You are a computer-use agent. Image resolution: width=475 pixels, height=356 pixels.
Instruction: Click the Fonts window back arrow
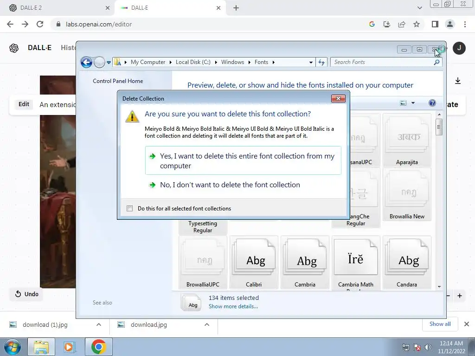[x=86, y=63]
